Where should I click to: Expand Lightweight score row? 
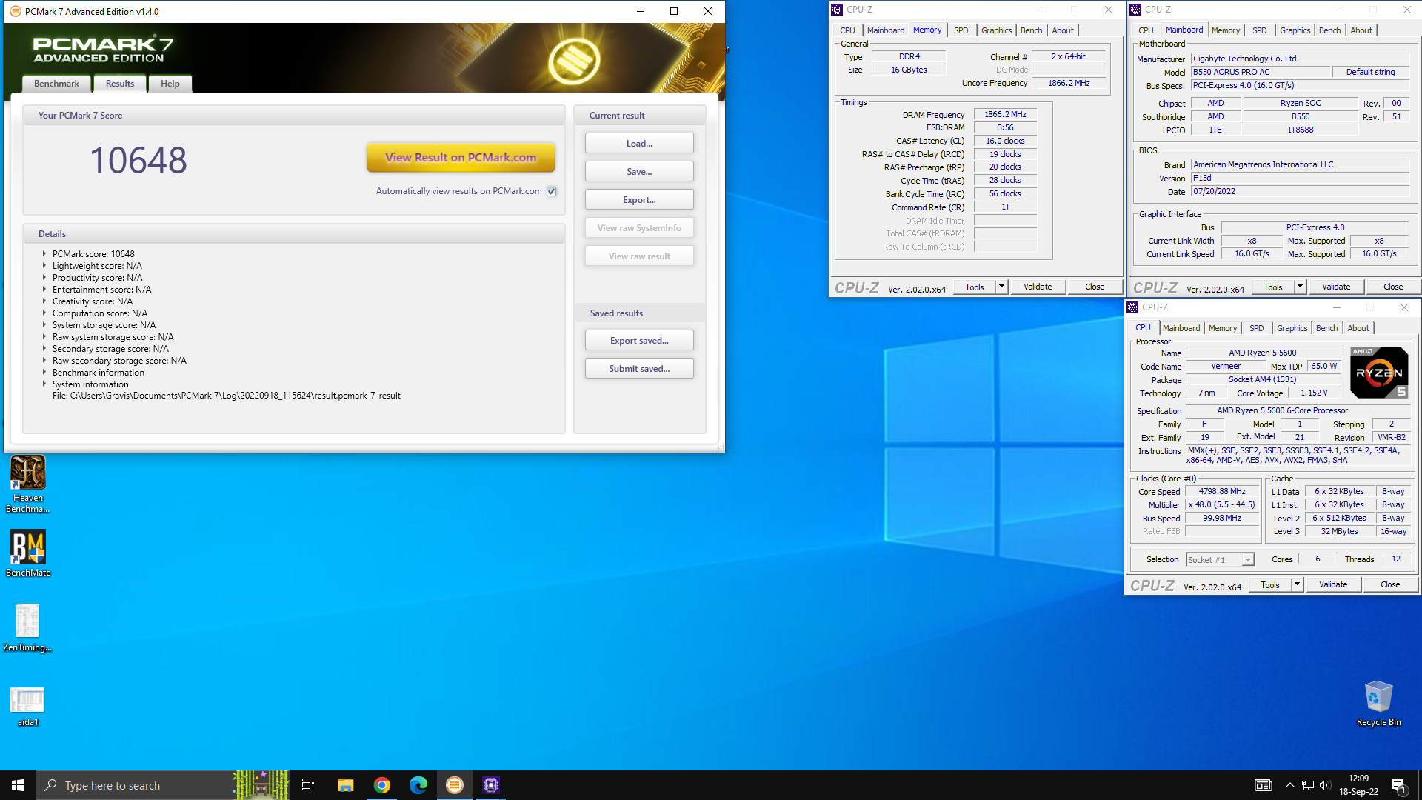[44, 265]
